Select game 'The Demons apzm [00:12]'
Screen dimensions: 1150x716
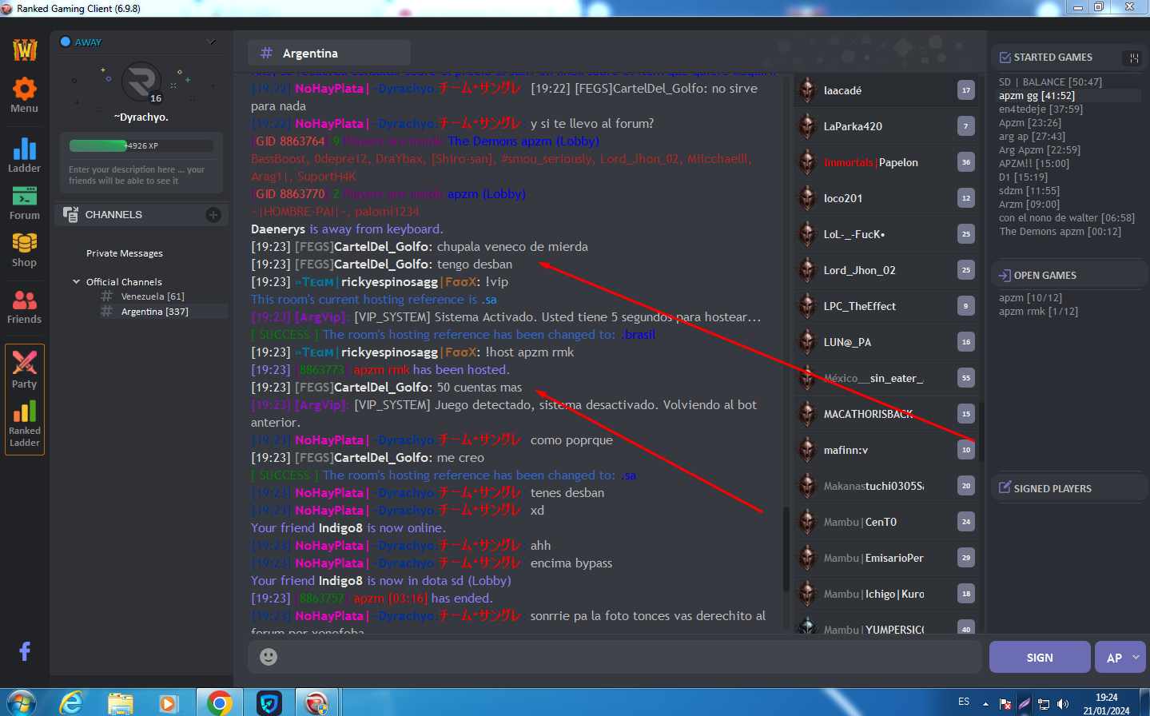tap(1060, 232)
